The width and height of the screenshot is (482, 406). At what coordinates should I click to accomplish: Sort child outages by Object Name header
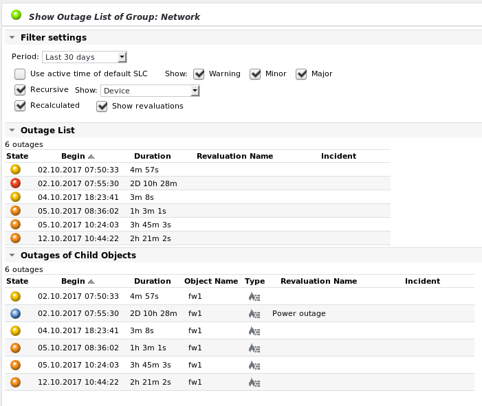(x=210, y=281)
